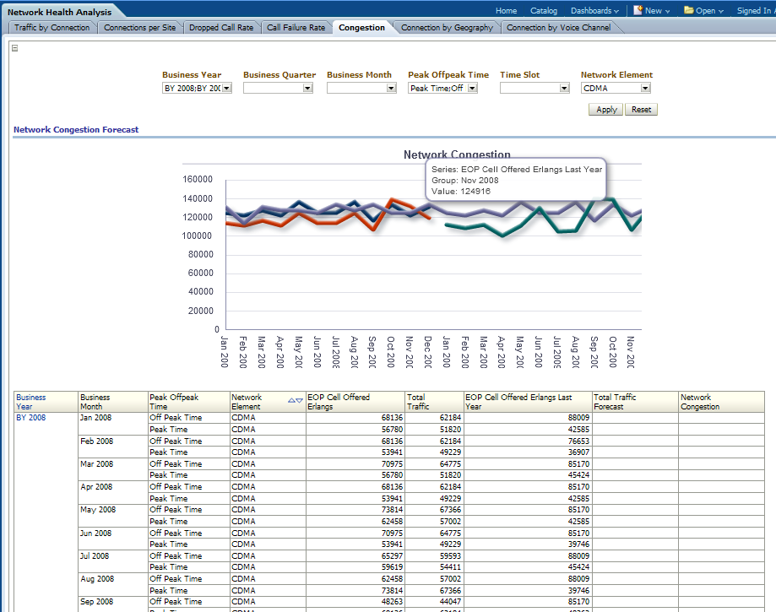Open the Traffic by Connection tab

pos(52,28)
